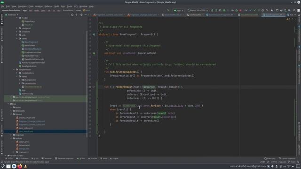Open the app run configuration dropdown
301x169 pixels.
[179, 10]
